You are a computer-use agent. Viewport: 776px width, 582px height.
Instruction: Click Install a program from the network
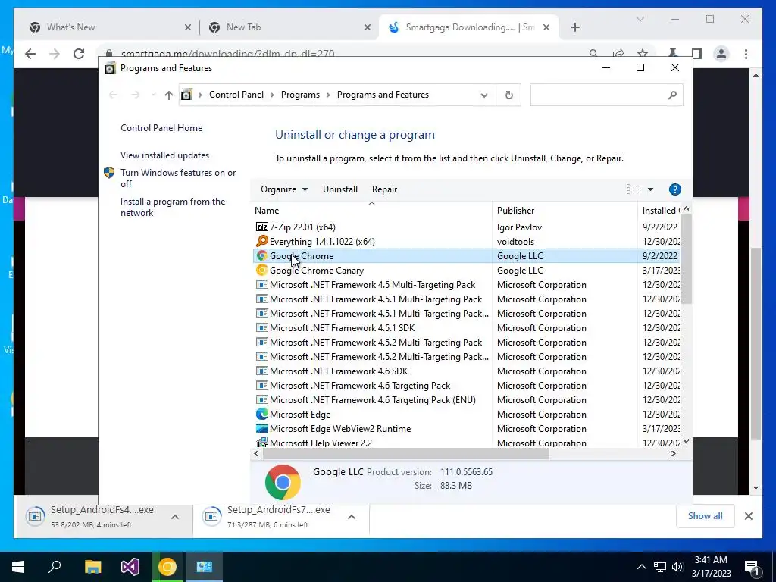point(173,207)
